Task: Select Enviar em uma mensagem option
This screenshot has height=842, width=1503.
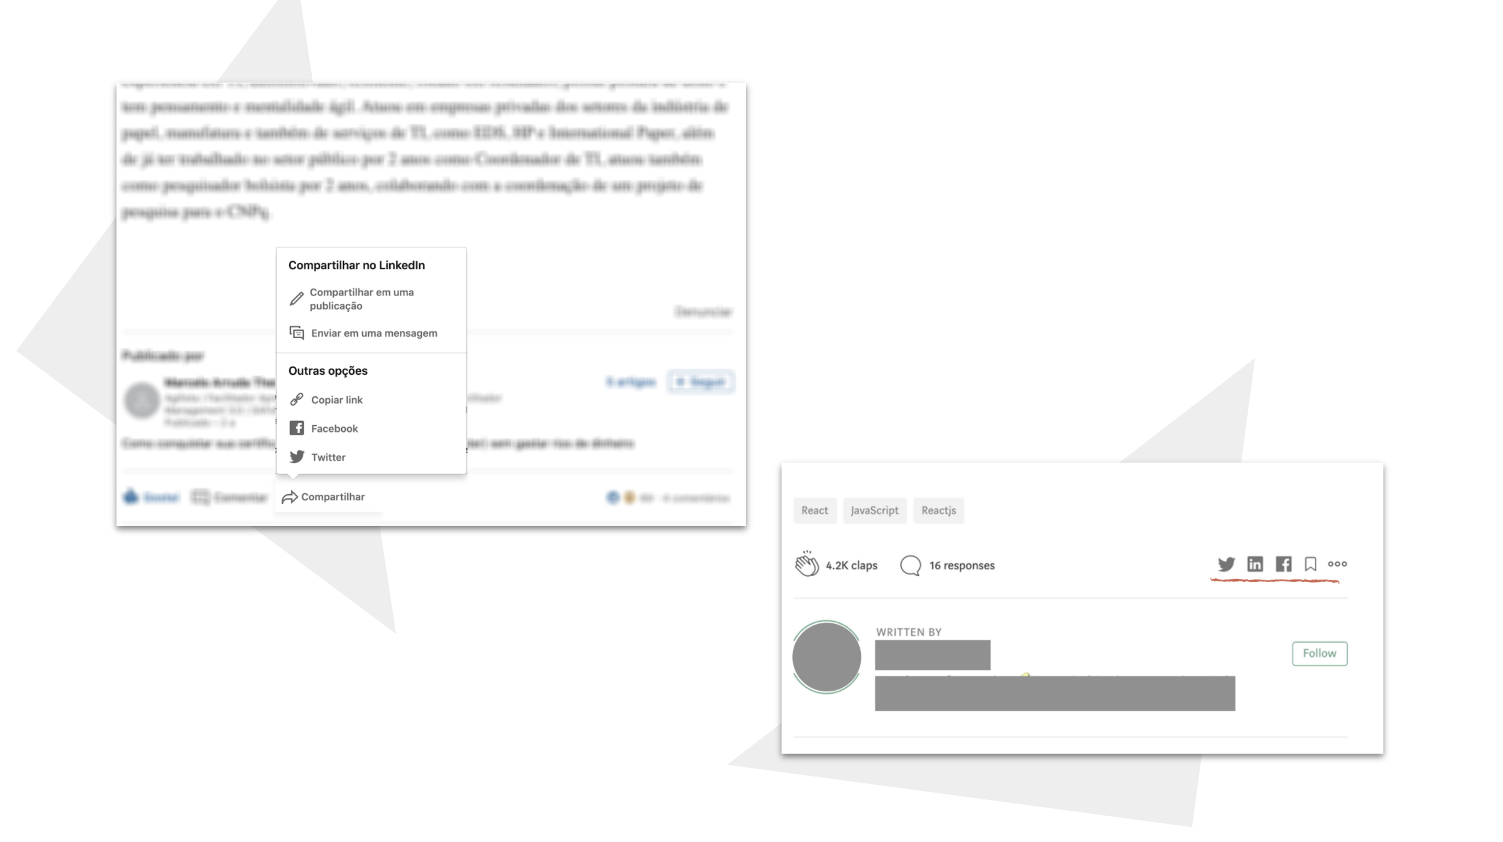Action: [374, 332]
